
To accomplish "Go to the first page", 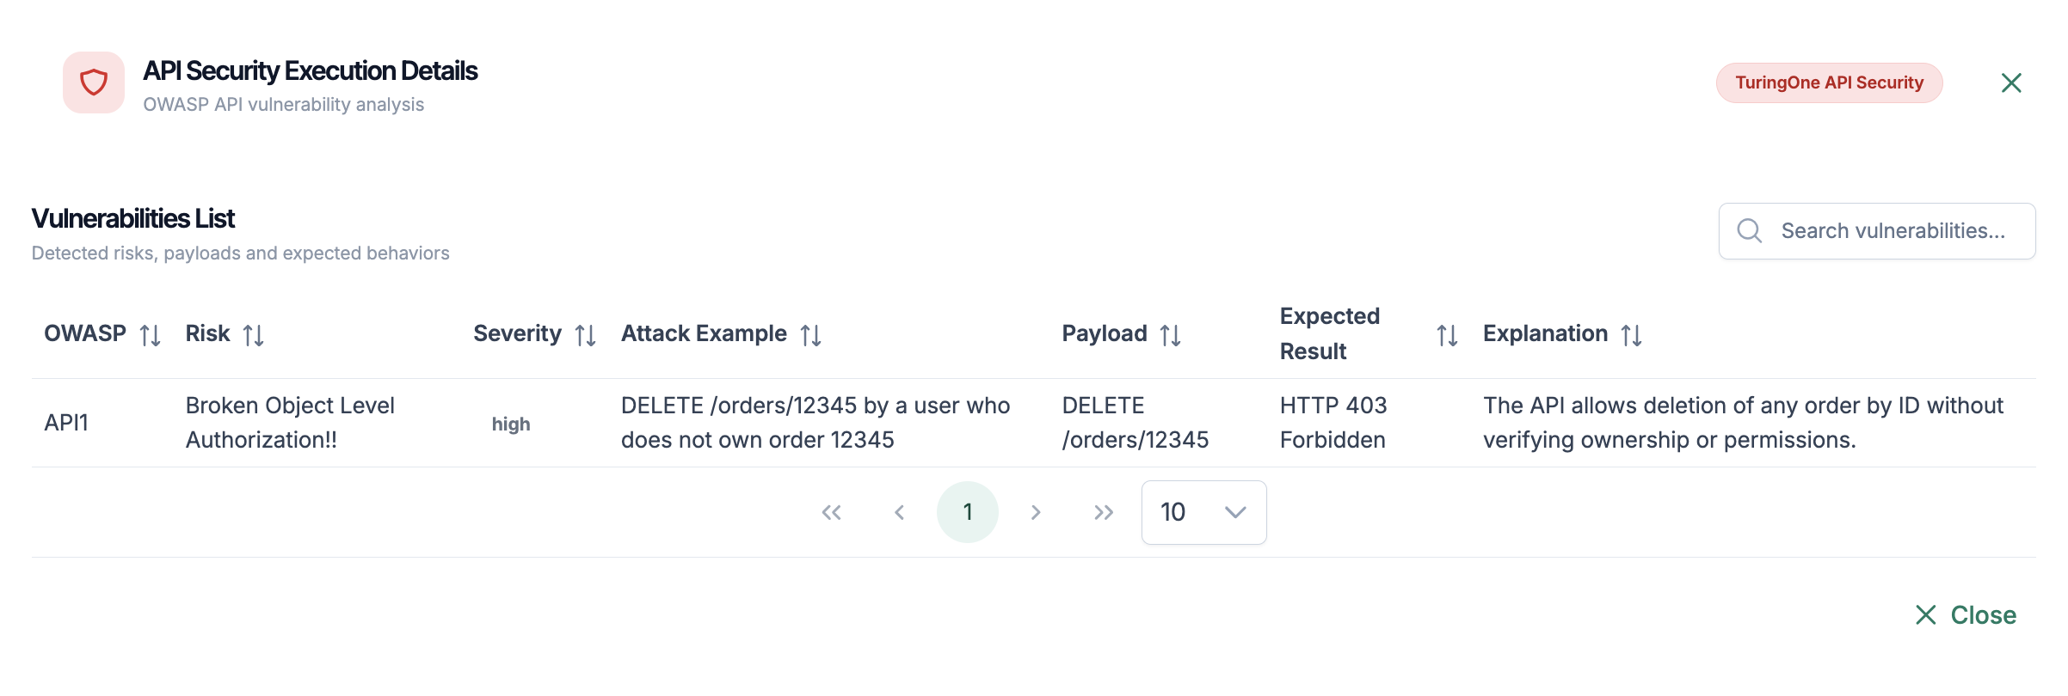I will [831, 513].
